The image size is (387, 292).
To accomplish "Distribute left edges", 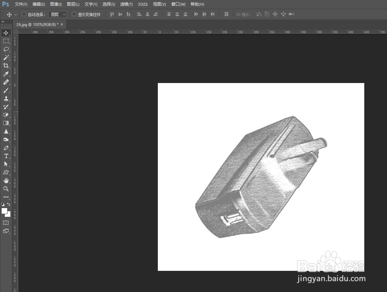I will click(x=196, y=14).
